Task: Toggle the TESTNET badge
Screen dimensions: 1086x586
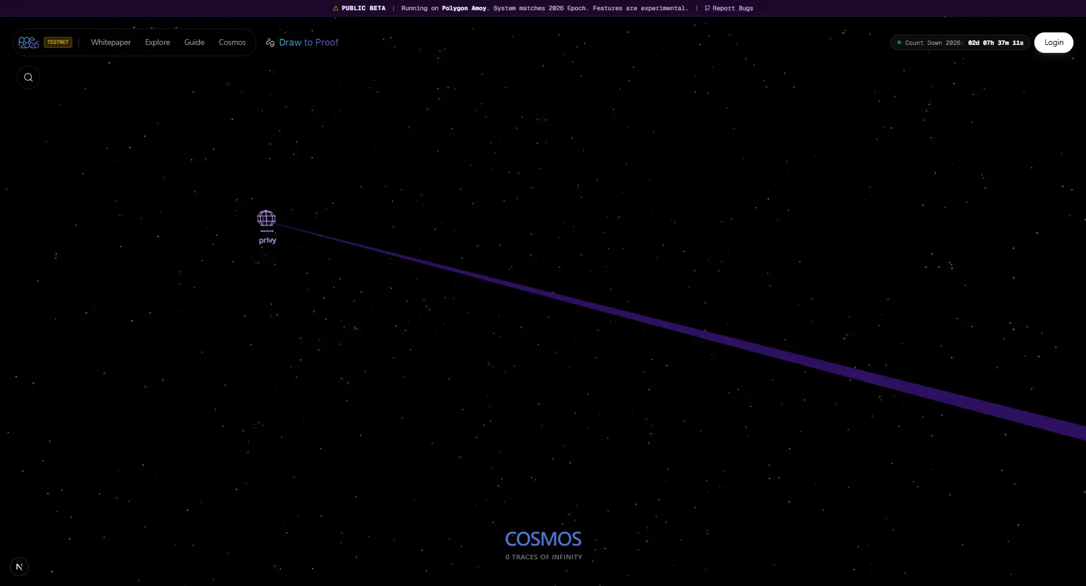Action: click(x=57, y=41)
